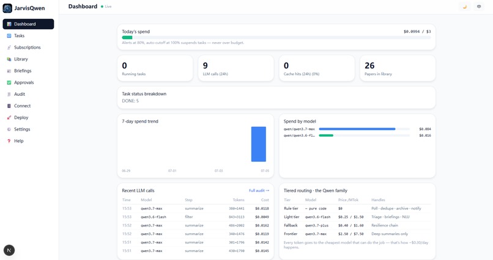Follow the Full audit link
The height and width of the screenshot is (260, 493).
coord(259,190)
